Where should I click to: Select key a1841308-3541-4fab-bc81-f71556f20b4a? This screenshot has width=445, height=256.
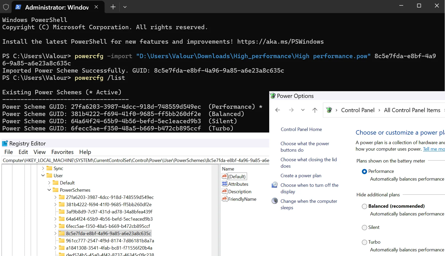click(x=109, y=248)
